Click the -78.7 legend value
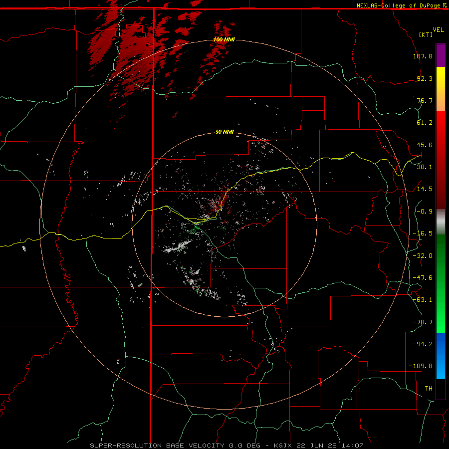Viewport: 449px width, 449px height. tap(423, 322)
